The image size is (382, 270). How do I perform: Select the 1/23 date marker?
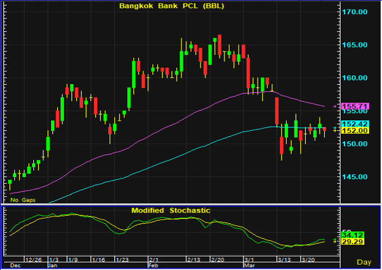[x=122, y=260]
